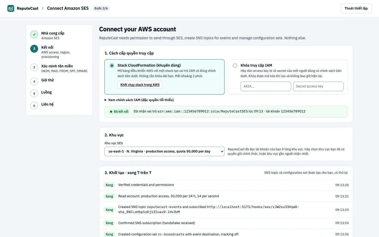The height and width of the screenshot is (237, 379).
Task: Click the role ARN text in status bar
Action: [x=203, y=111]
